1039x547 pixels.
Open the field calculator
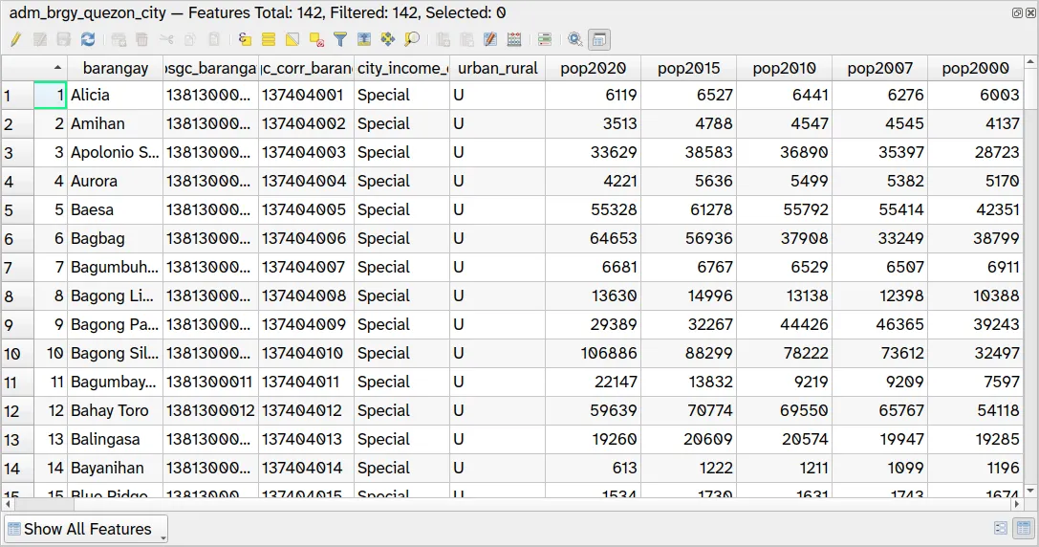coord(514,39)
